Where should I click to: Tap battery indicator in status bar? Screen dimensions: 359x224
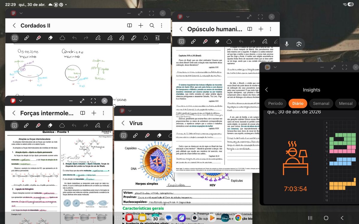(351, 4)
